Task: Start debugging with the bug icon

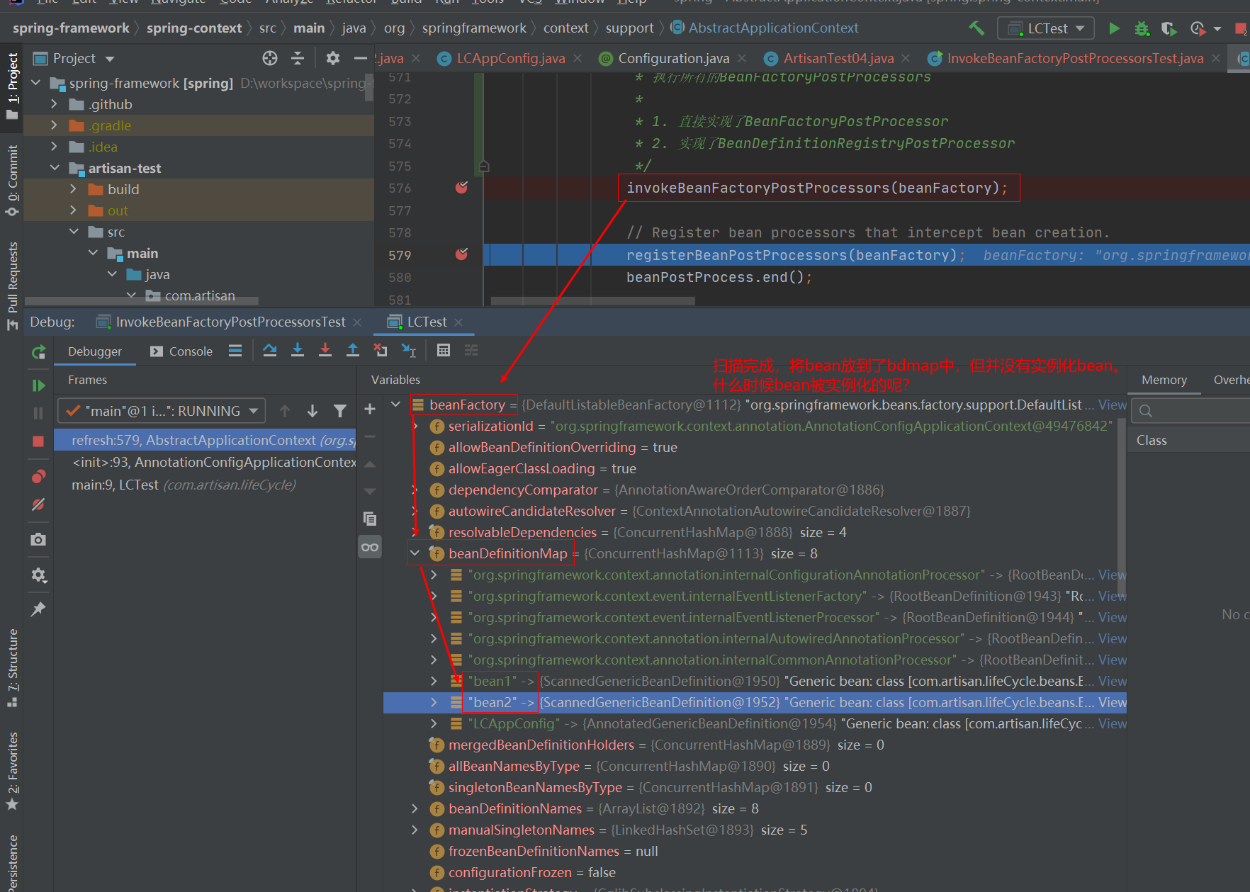Action: point(1142,28)
